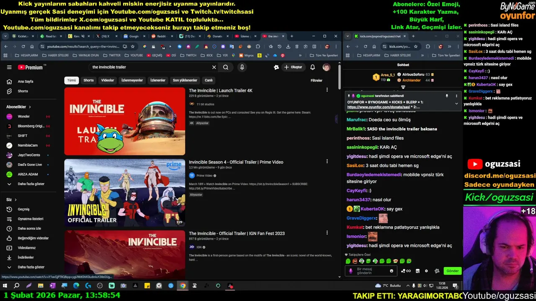Select the İzlenenler filter chip
The height and width of the screenshot is (301, 536).
coord(158,80)
